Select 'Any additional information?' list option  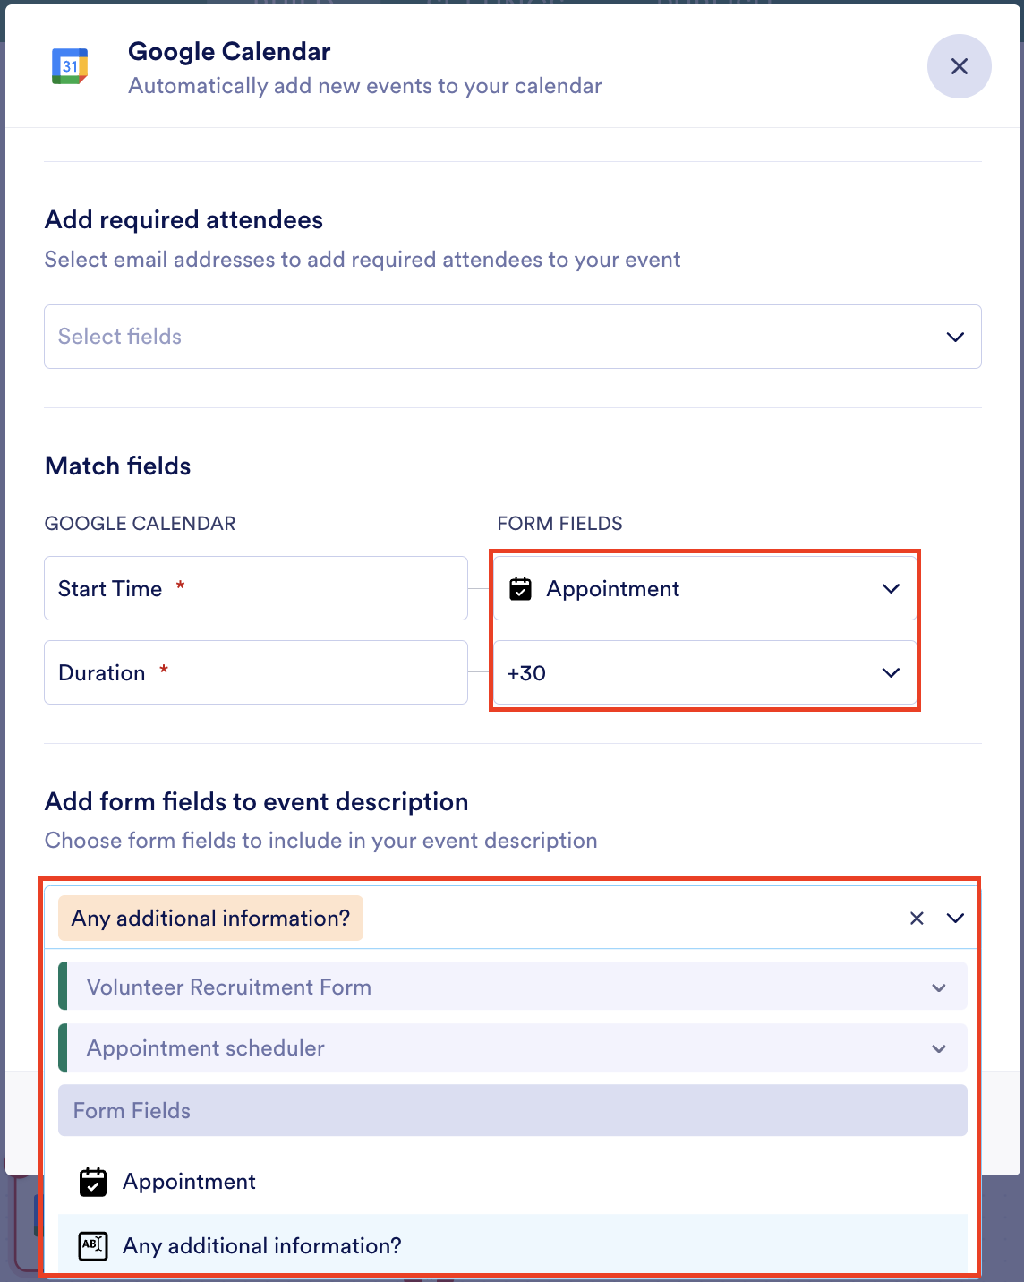(x=262, y=1246)
